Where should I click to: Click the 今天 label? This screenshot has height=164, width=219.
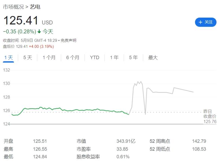48,31
